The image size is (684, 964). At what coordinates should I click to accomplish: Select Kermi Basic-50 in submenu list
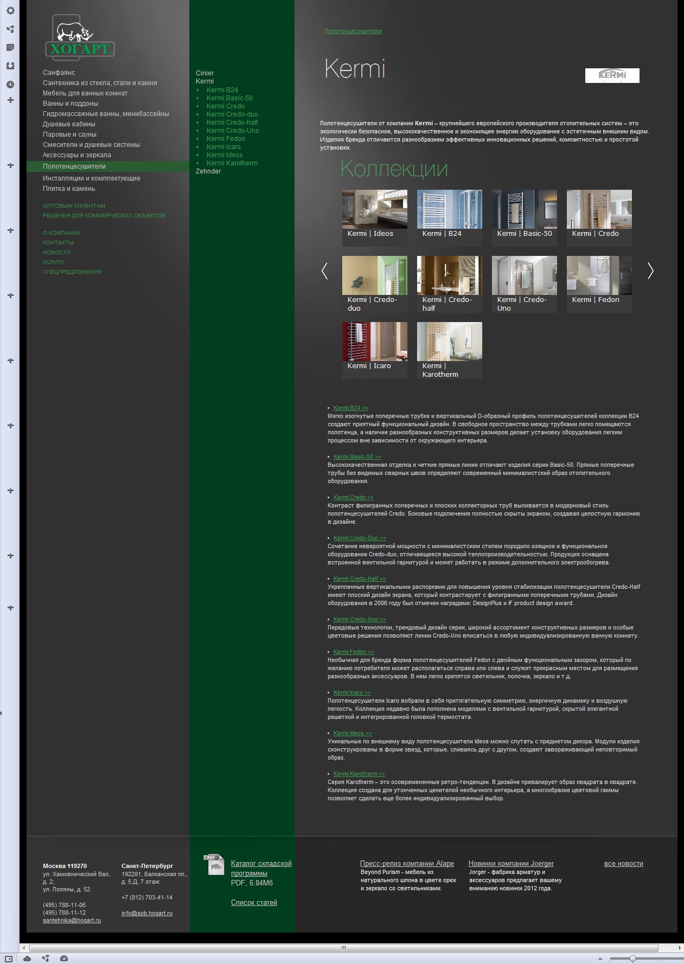point(229,98)
